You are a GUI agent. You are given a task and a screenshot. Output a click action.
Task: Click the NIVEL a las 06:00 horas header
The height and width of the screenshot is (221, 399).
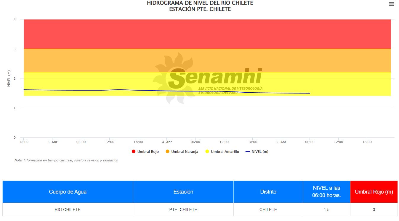(326, 192)
